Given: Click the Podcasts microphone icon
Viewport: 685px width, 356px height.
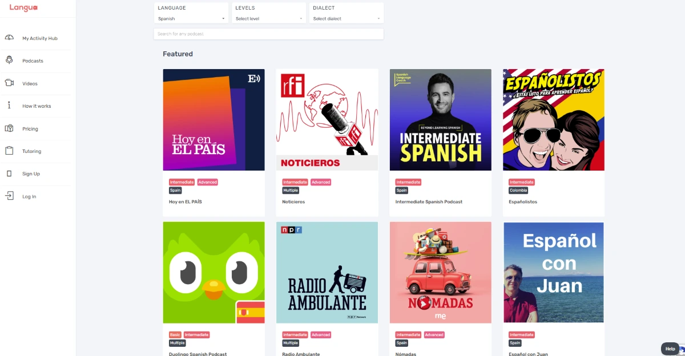Looking at the screenshot, I should pyautogui.click(x=9, y=60).
